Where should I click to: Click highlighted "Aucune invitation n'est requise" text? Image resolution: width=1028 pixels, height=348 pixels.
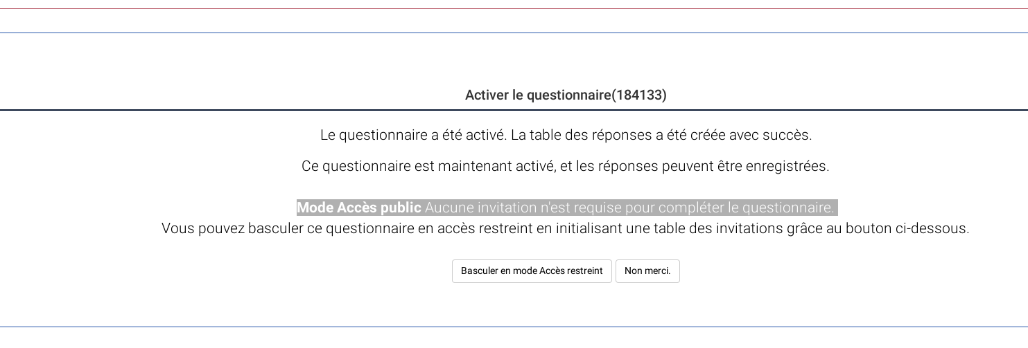pos(523,208)
